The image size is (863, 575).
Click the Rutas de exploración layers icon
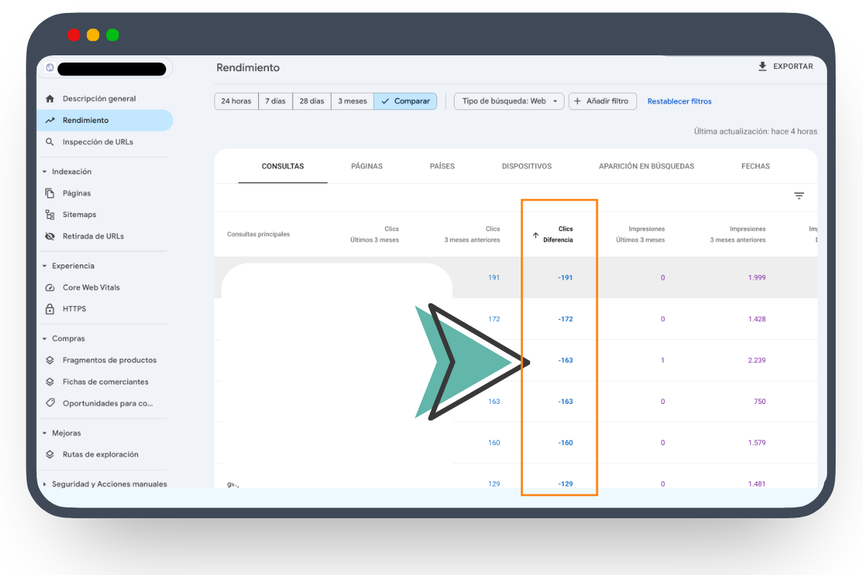50,454
